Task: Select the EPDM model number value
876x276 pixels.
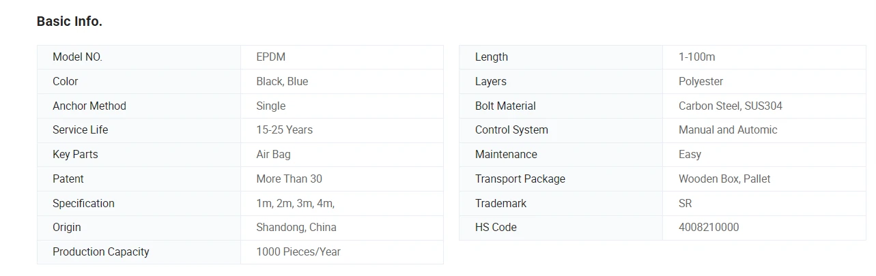Action: 270,57
